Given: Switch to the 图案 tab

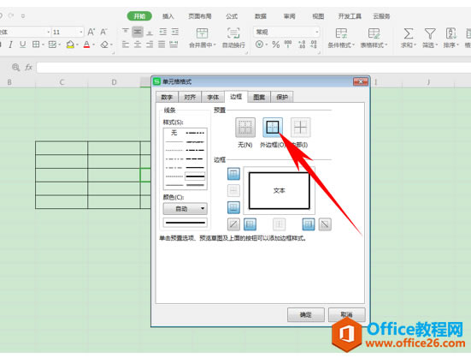Looking at the screenshot, I should point(259,97).
